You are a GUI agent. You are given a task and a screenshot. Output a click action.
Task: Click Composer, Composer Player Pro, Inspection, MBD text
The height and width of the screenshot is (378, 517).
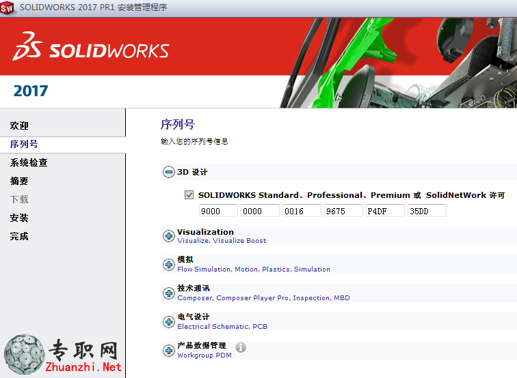[263, 297]
